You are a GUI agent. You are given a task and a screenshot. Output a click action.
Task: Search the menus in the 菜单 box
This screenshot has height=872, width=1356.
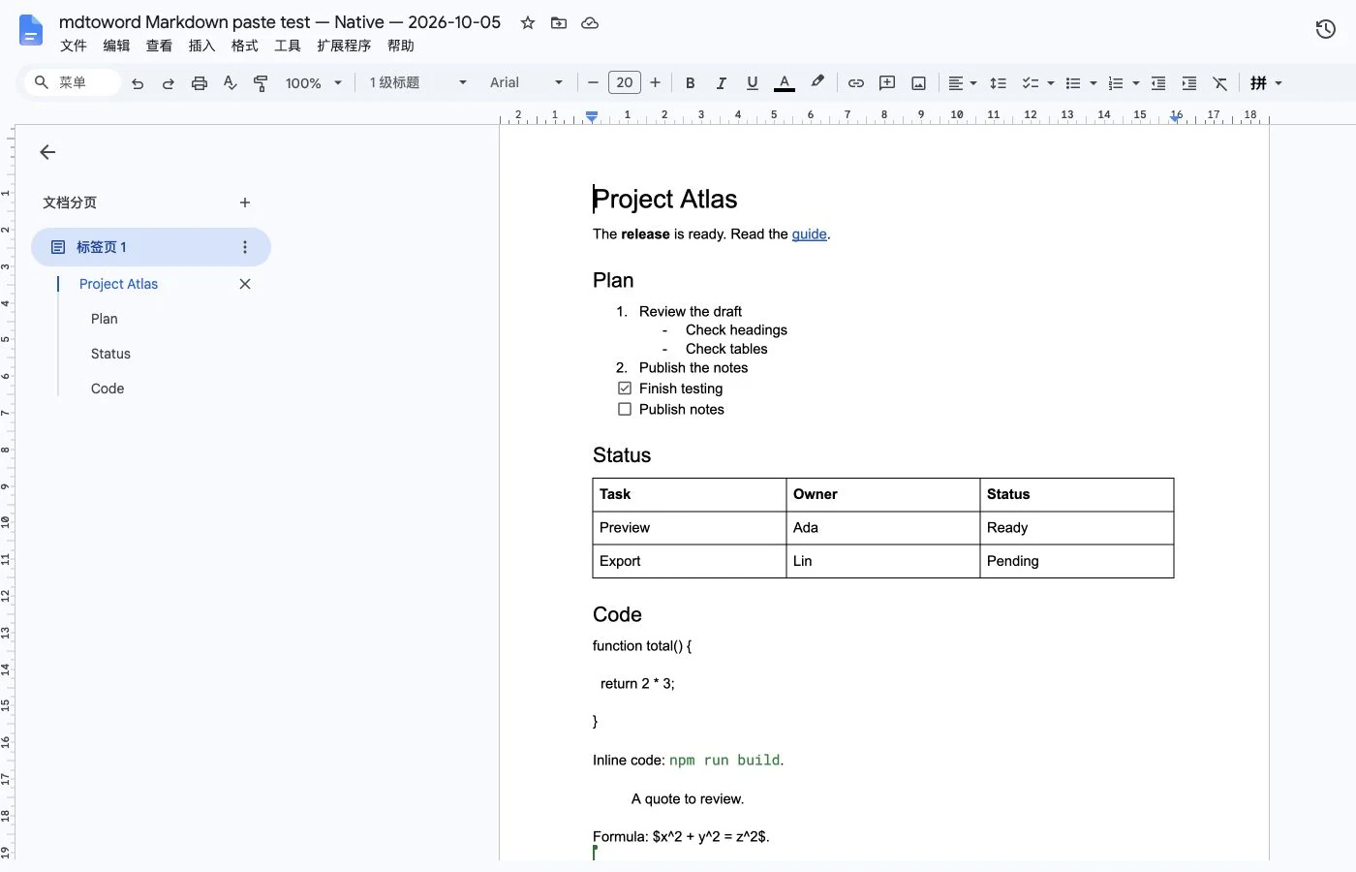[73, 83]
